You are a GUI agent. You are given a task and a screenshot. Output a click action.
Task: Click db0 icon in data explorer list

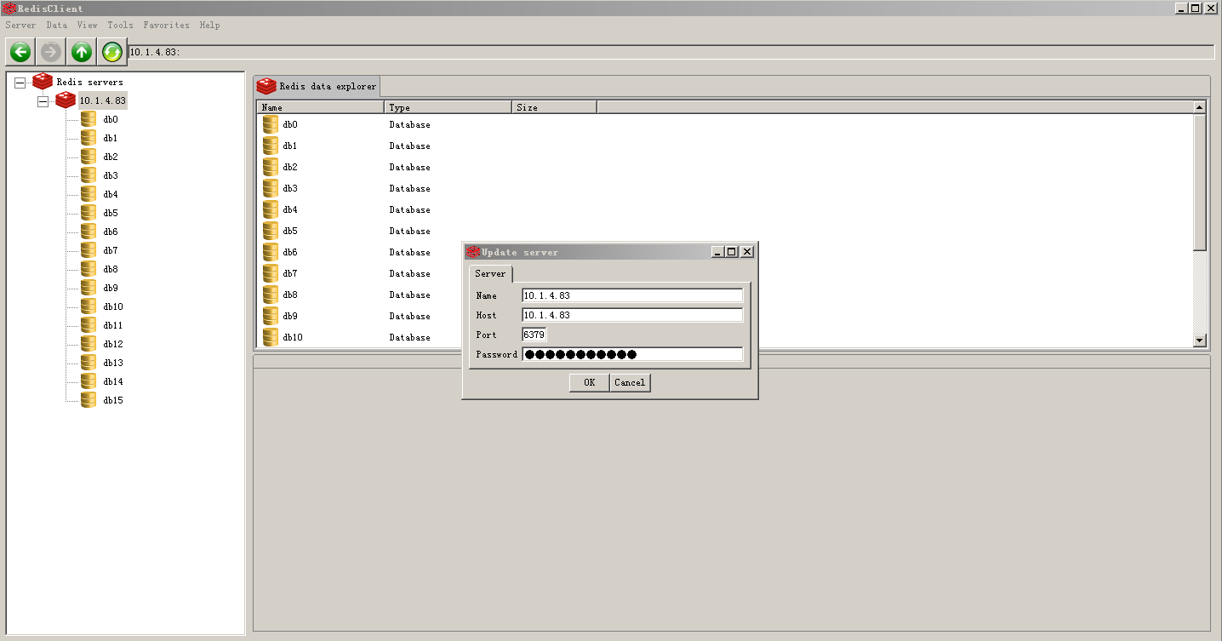coord(271,124)
